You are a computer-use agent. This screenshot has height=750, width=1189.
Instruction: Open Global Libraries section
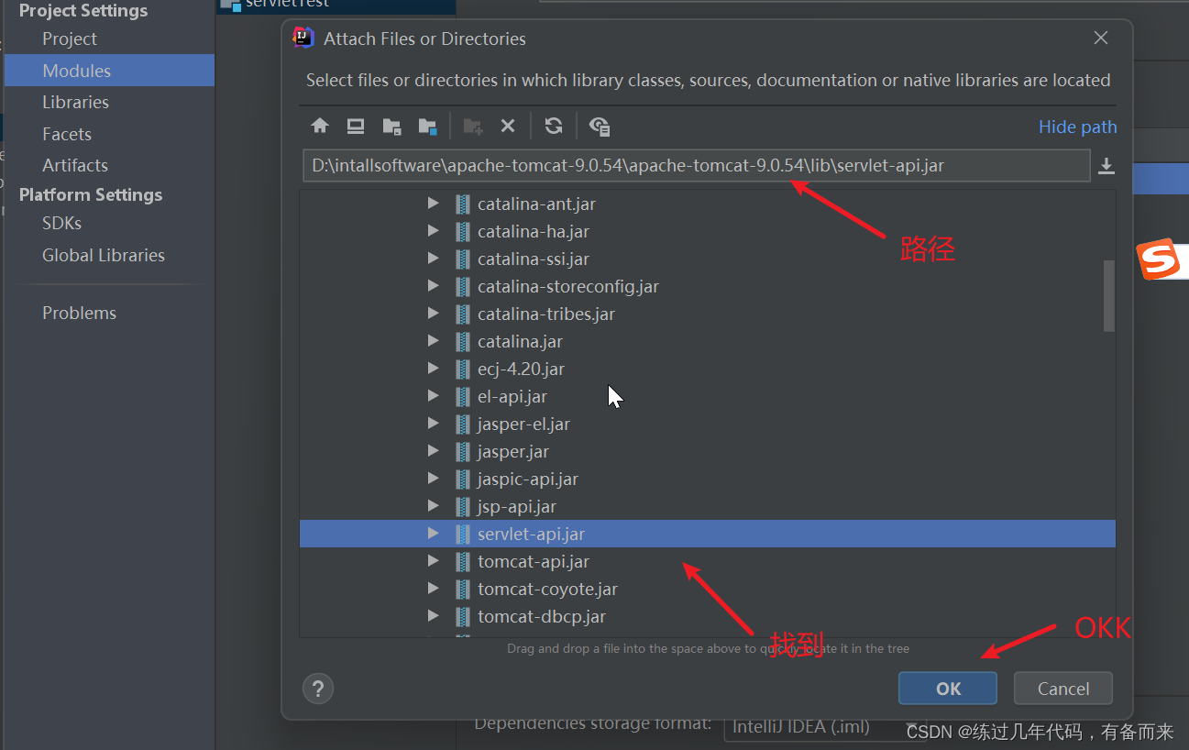pos(104,255)
